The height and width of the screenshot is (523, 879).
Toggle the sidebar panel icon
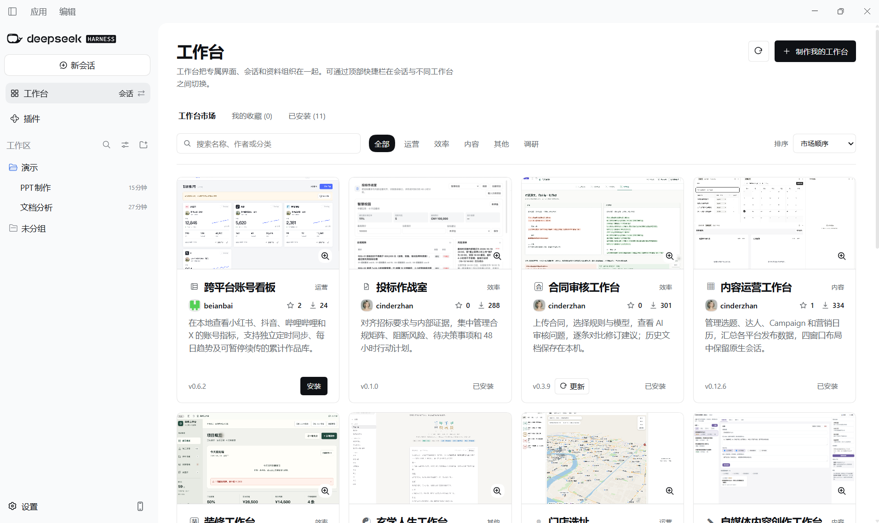12,11
